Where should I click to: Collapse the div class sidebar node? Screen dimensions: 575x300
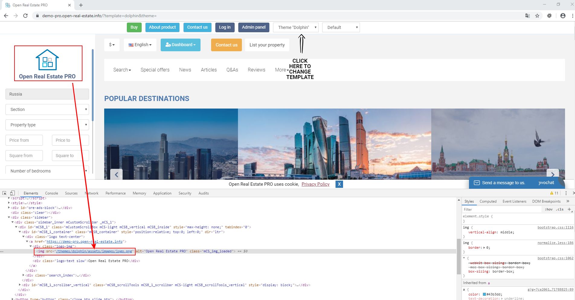coord(9,217)
